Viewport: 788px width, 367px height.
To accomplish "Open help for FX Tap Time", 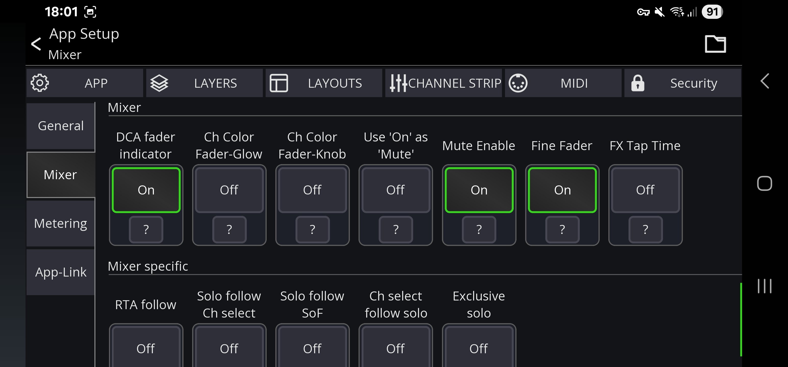I will (x=645, y=229).
